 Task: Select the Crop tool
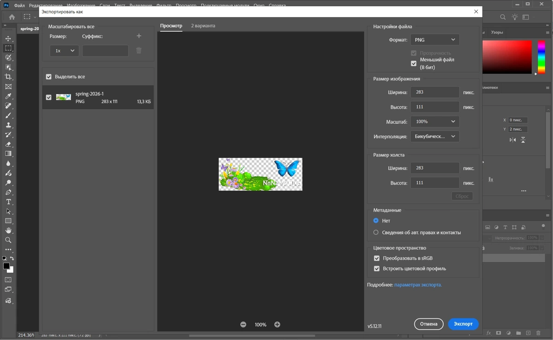(8, 77)
